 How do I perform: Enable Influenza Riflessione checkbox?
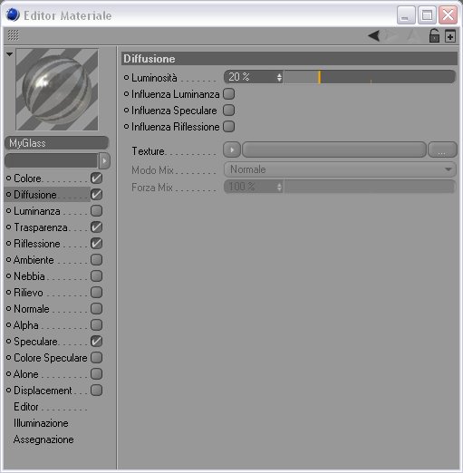(228, 127)
